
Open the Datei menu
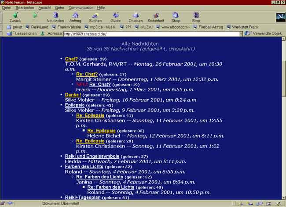(7, 7)
